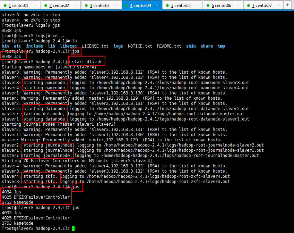
Task: Click the green terminal cursor at prompt
Action: tap(73, 228)
